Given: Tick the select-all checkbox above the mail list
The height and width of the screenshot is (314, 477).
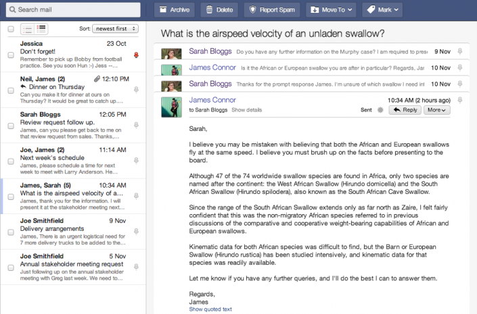Looking at the screenshot, I should 11,29.
